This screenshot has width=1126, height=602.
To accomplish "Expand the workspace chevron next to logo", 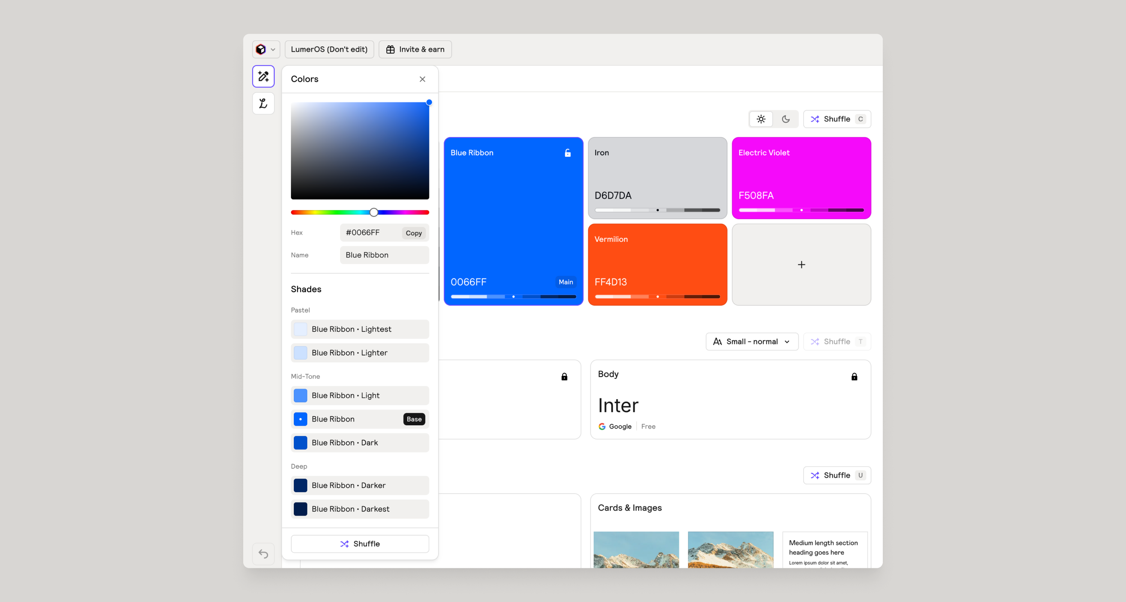I will [x=273, y=50].
